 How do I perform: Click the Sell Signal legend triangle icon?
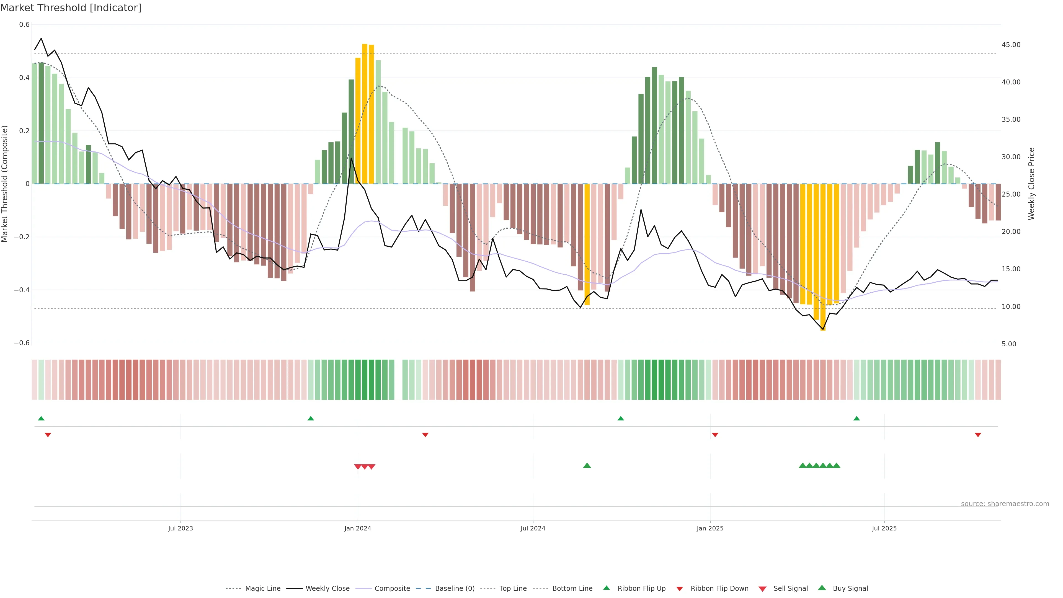762,589
